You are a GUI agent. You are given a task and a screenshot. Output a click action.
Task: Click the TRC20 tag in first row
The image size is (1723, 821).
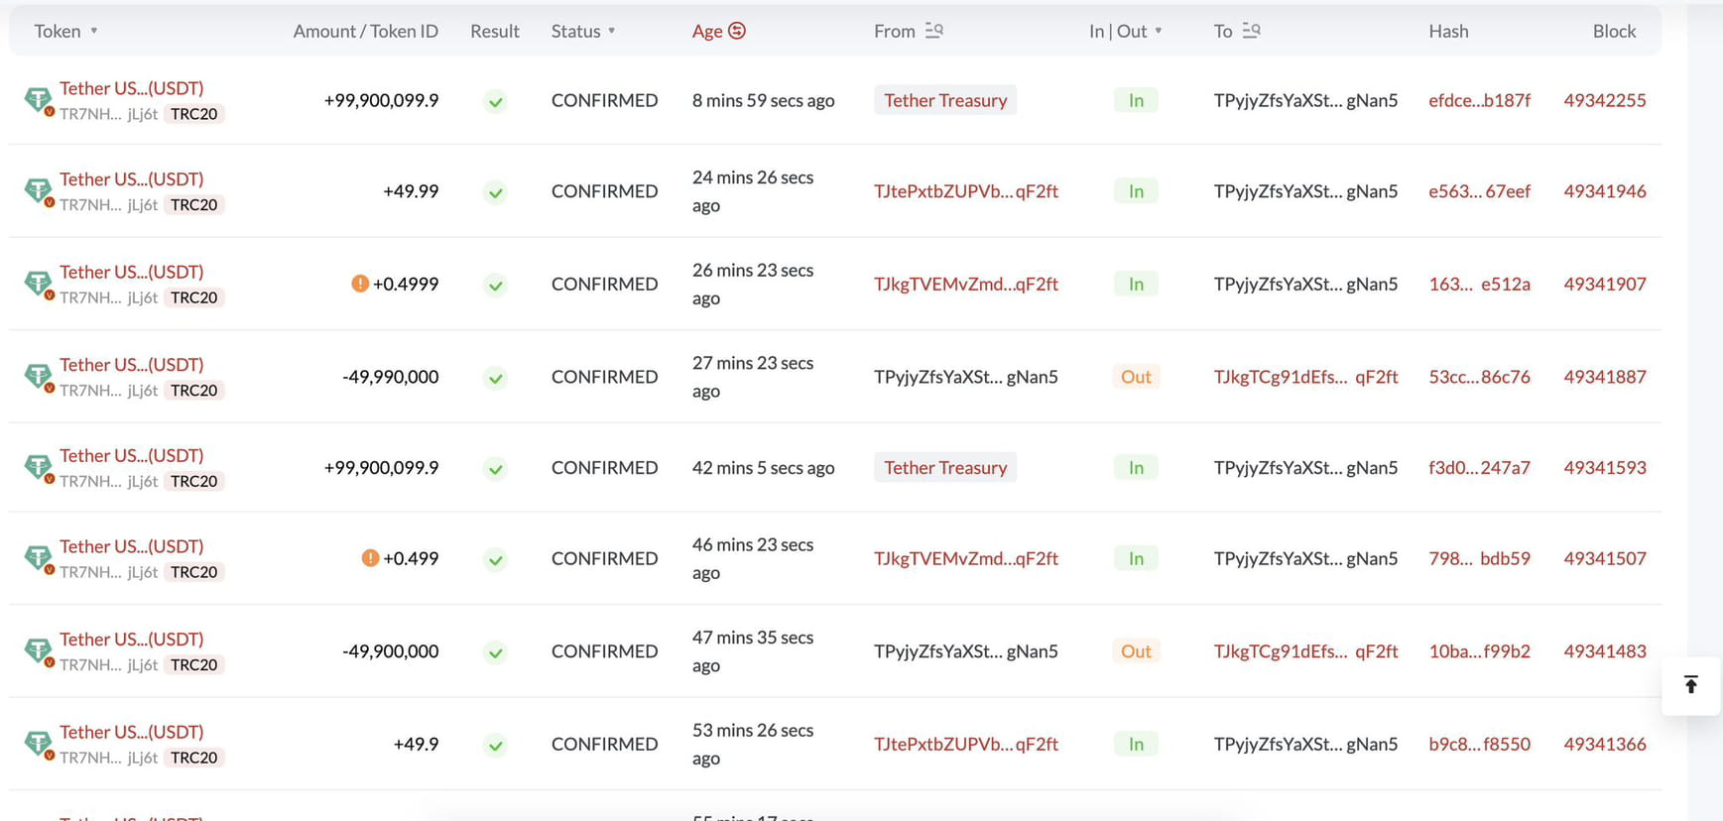[x=193, y=114]
